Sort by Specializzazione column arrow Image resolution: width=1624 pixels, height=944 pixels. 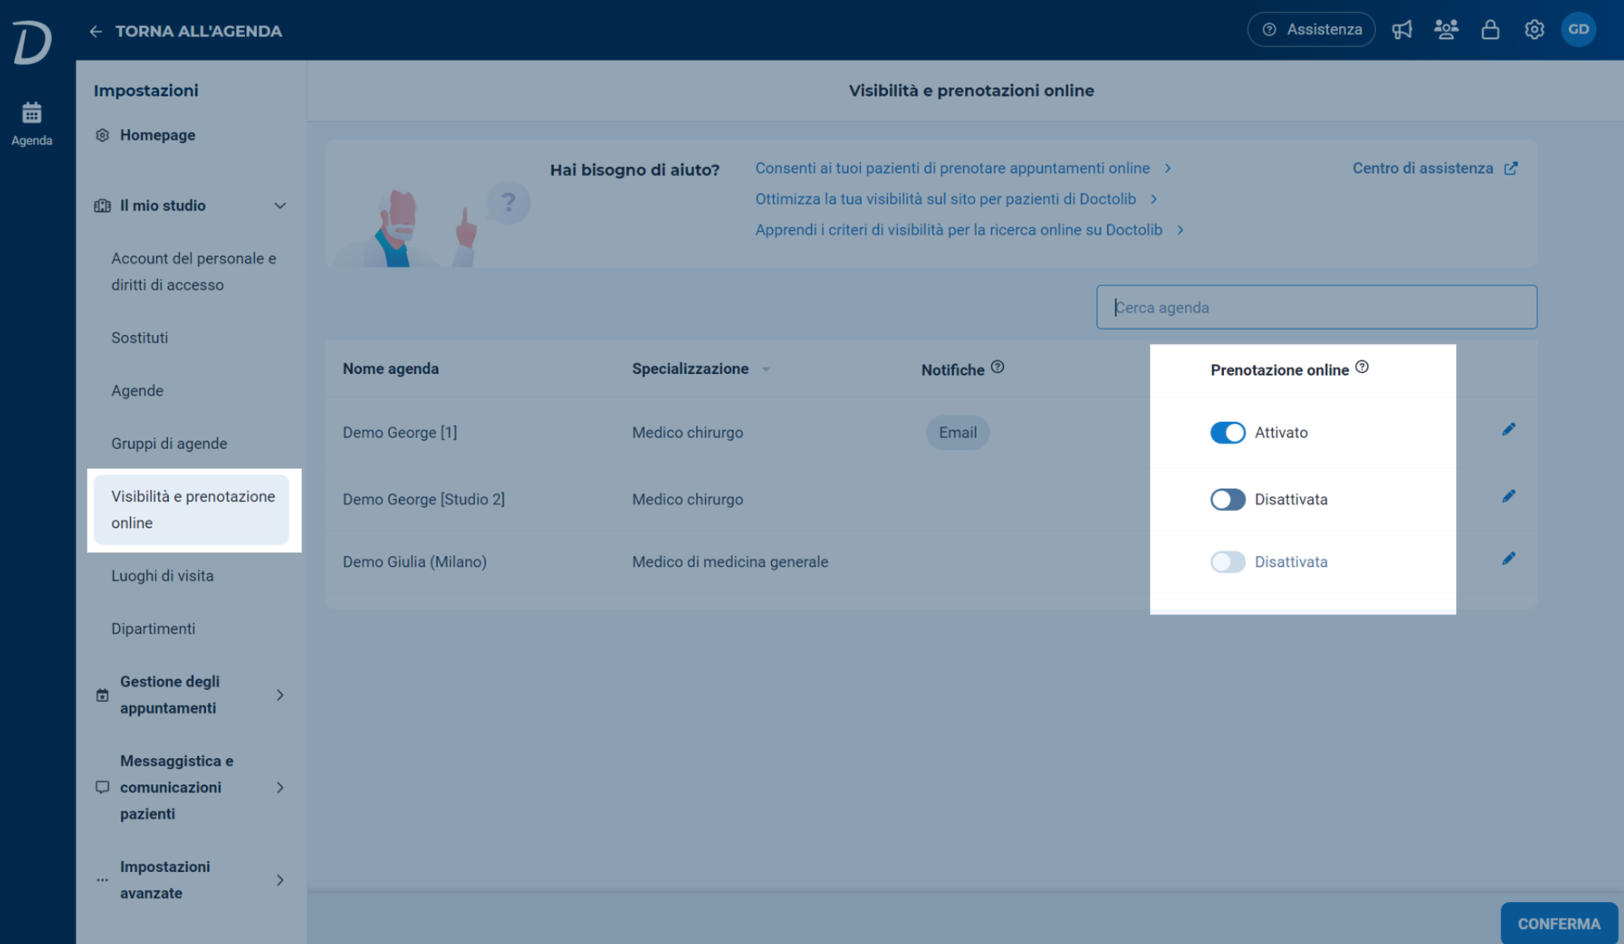[765, 369]
